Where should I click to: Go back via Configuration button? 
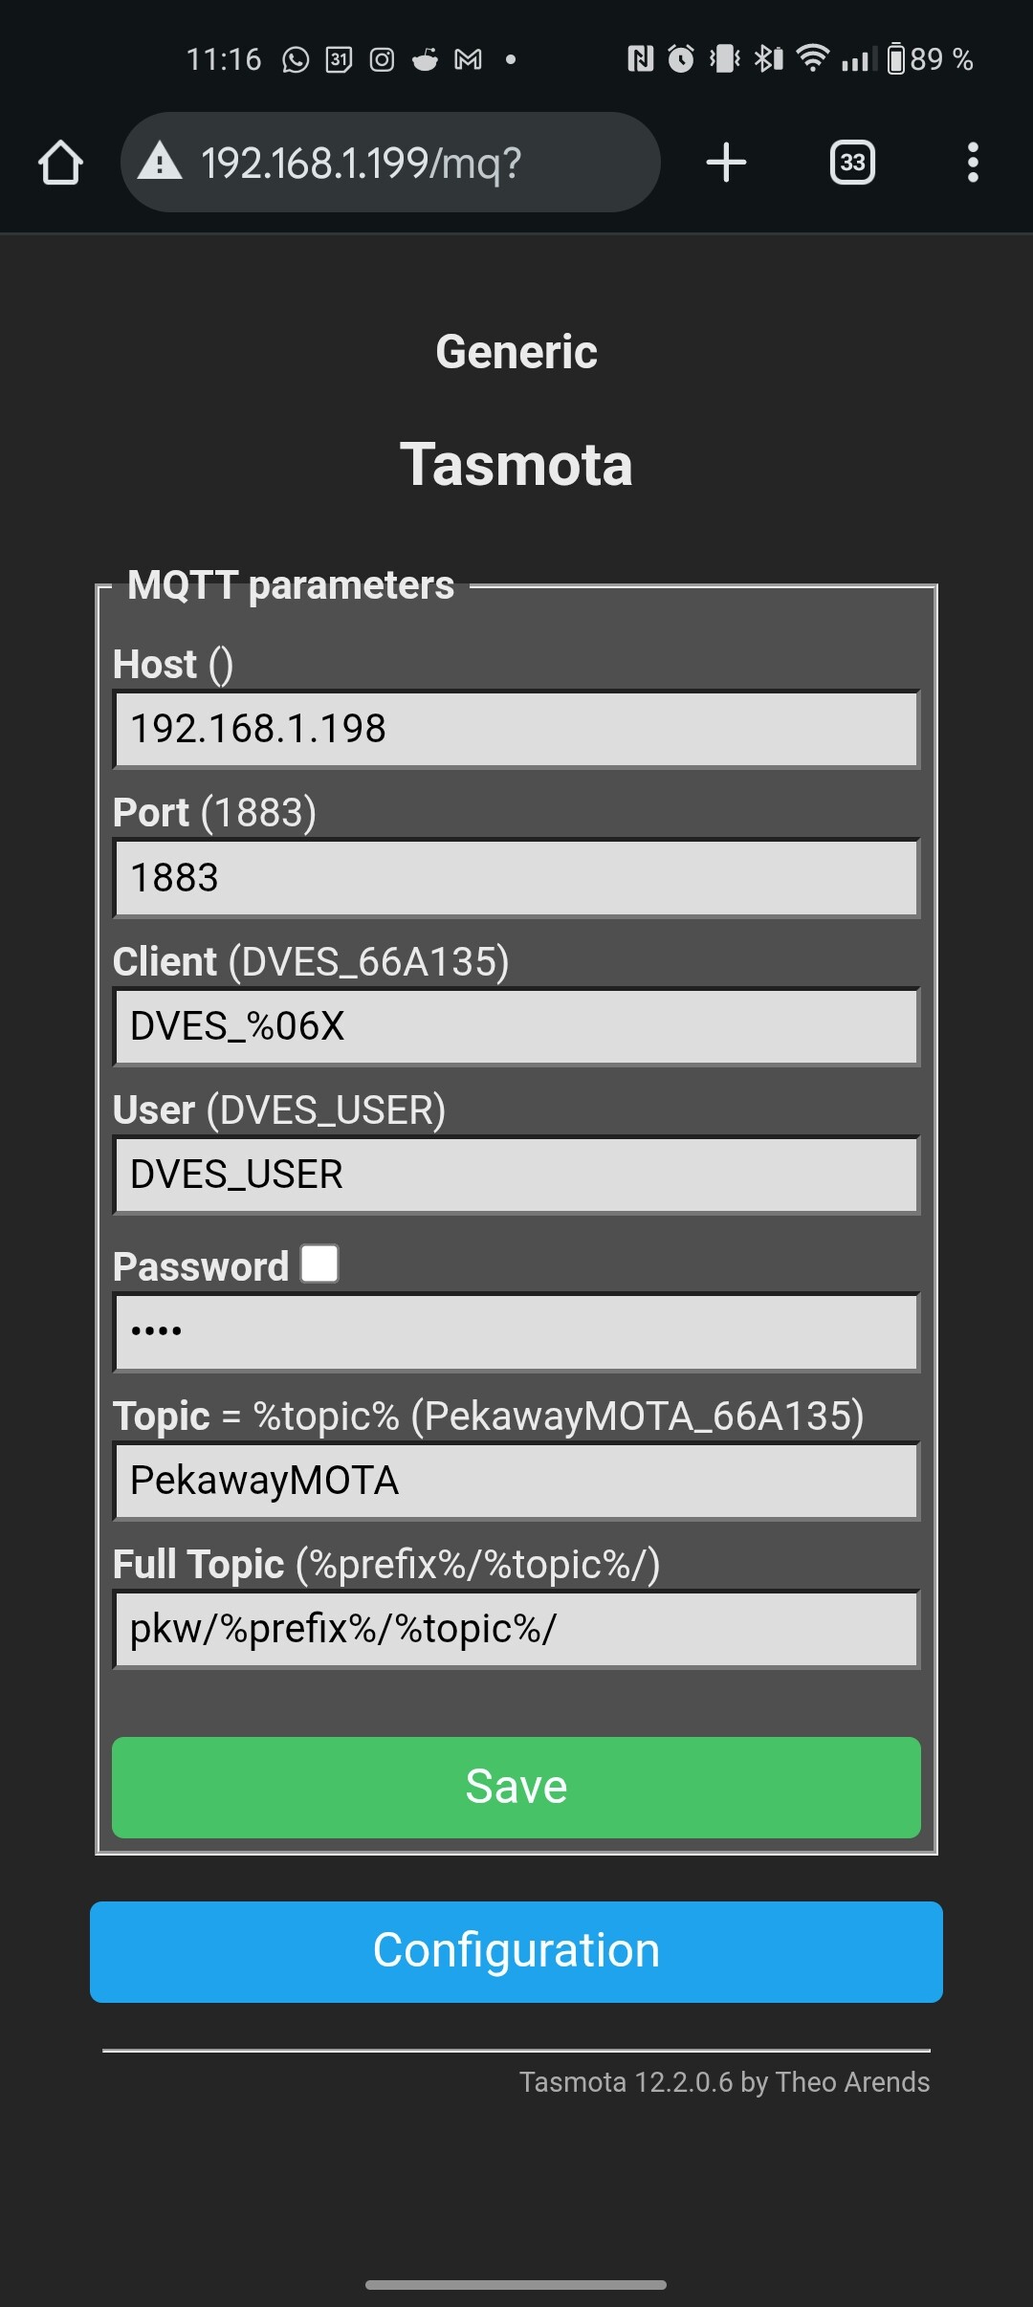pyautogui.click(x=516, y=1951)
